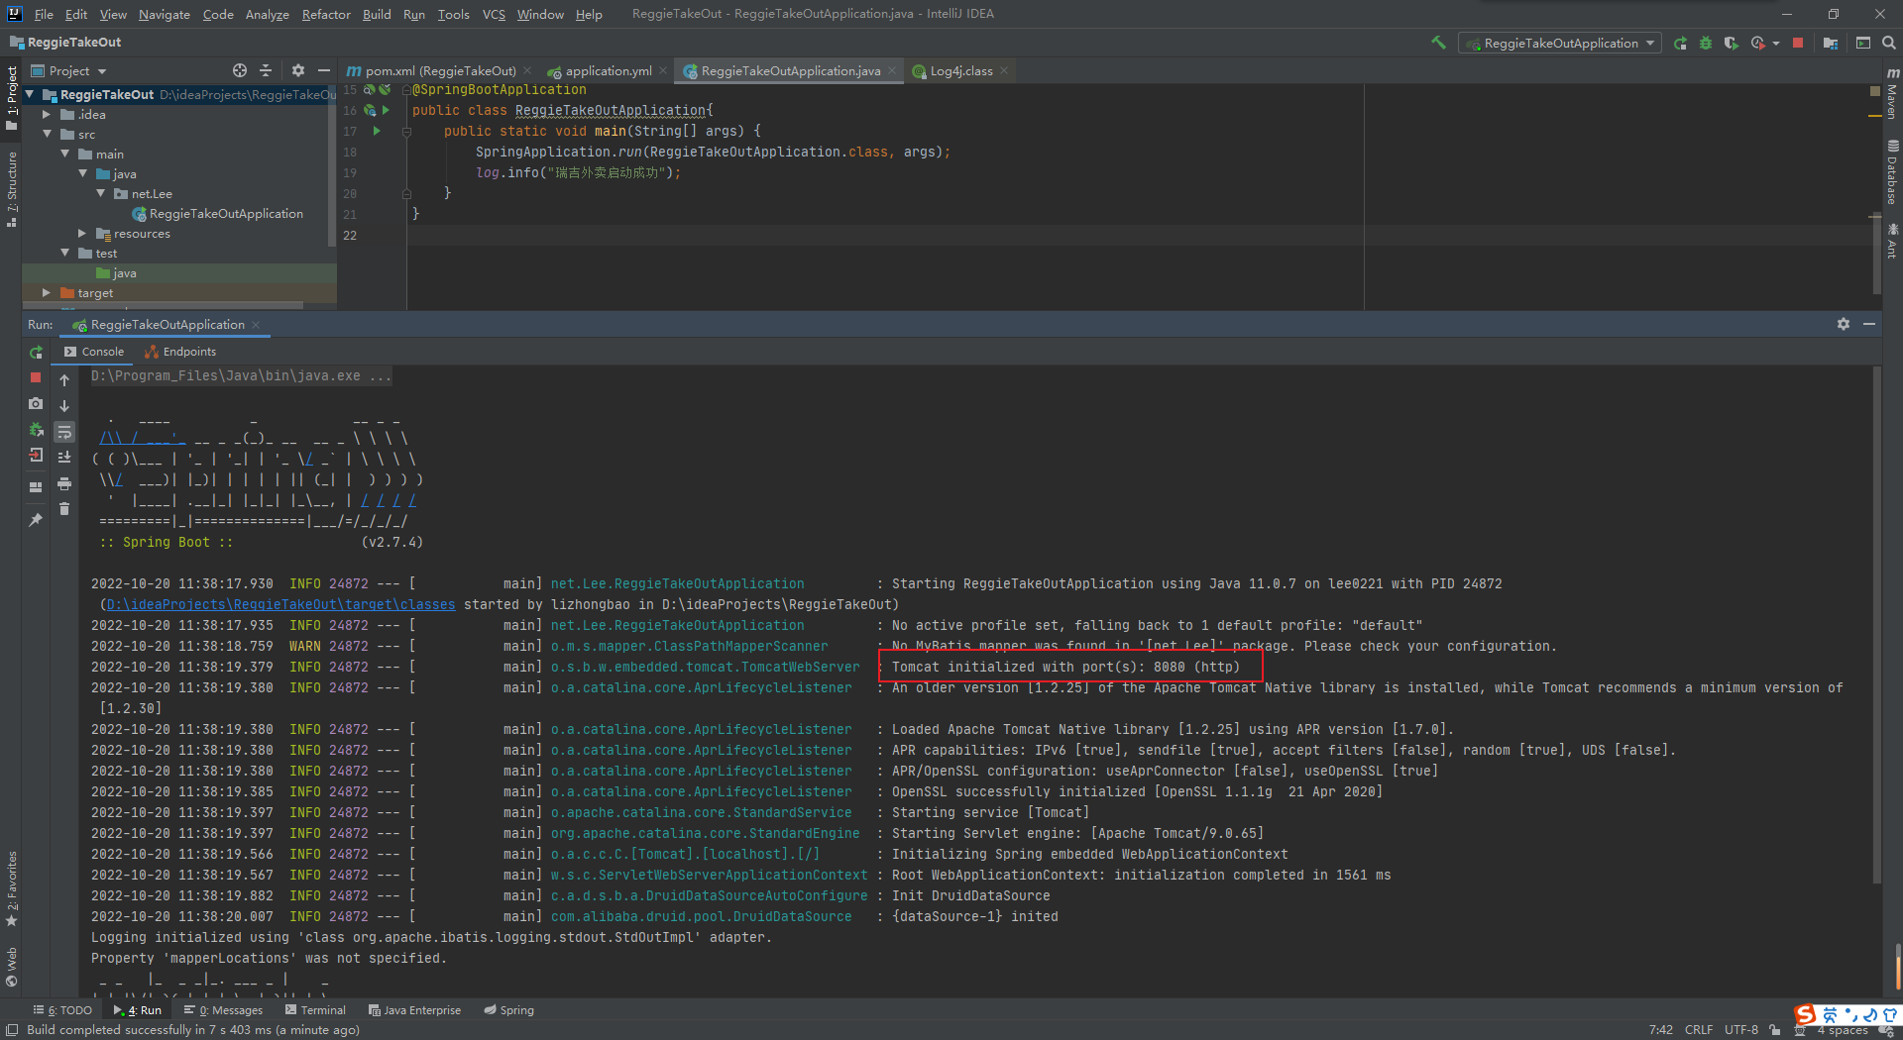Screen dimensions: 1903x1040
Task: Open the Refactor menu
Action: [326, 14]
